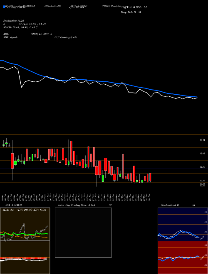The image size is (208, 274).
Task: Click the 12.42 price axis label
Action: pyautogui.click(x=203, y=154)
